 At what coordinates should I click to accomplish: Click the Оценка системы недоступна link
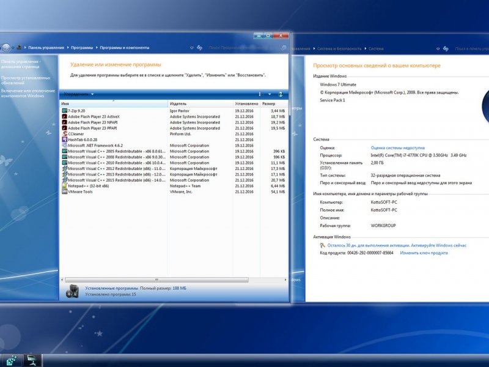pyautogui.click(x=398, y=148)
